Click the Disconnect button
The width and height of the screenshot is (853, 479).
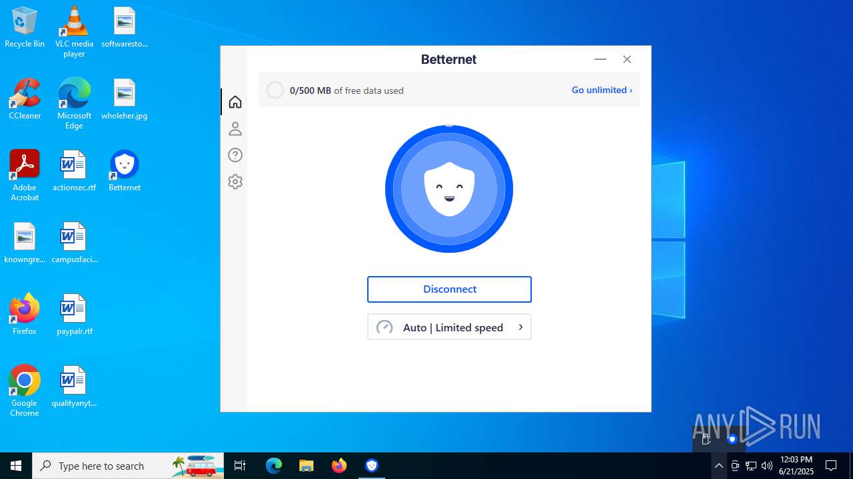(449, 289)
